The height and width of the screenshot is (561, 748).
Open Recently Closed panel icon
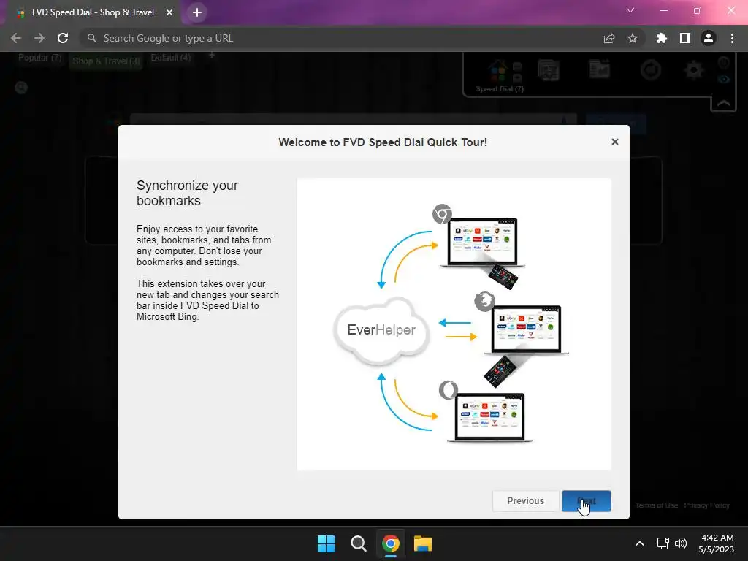[x=599, y=69]
